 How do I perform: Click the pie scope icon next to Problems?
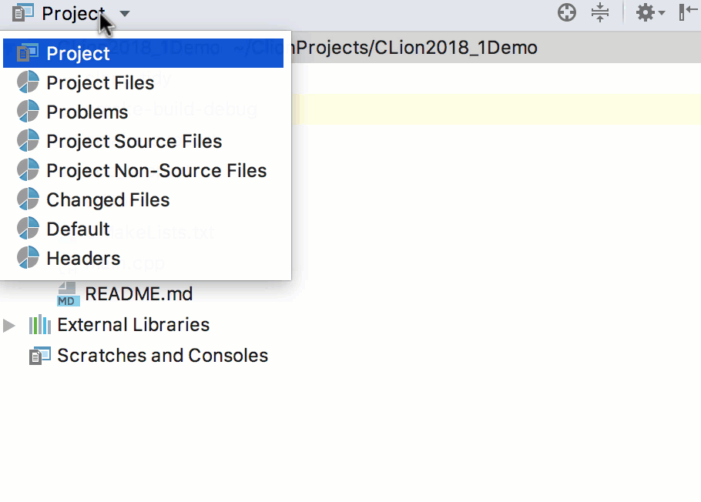tap(28, 112)
